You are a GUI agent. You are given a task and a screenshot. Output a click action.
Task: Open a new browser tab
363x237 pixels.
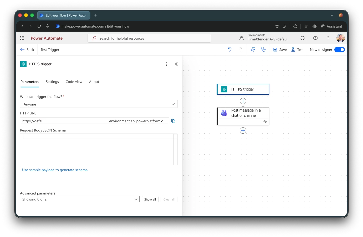coord(96,15)
